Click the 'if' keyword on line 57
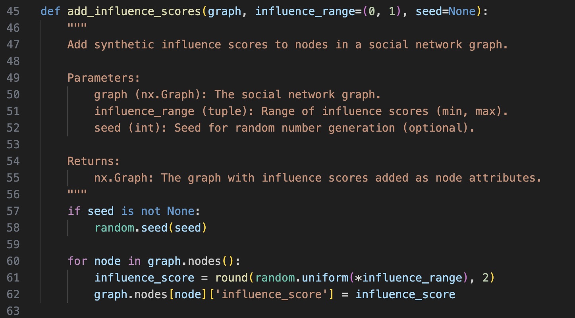The height and width of the screenshot is (318, 575). [74, 211]
